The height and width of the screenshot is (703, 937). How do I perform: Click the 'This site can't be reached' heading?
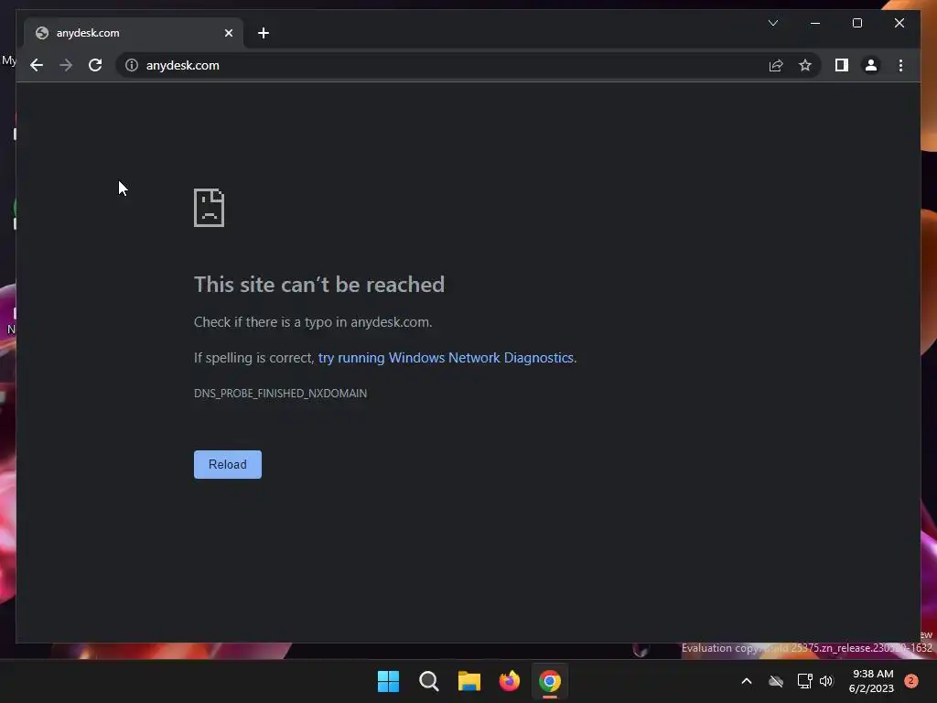point(319,285)
